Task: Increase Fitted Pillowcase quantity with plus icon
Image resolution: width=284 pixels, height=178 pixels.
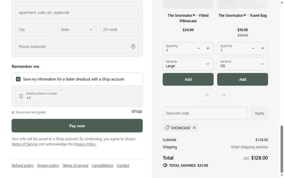Action: [208, 48]
